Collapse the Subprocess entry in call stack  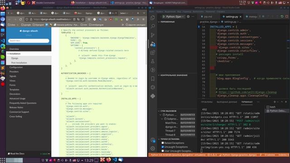coord(162,119)
